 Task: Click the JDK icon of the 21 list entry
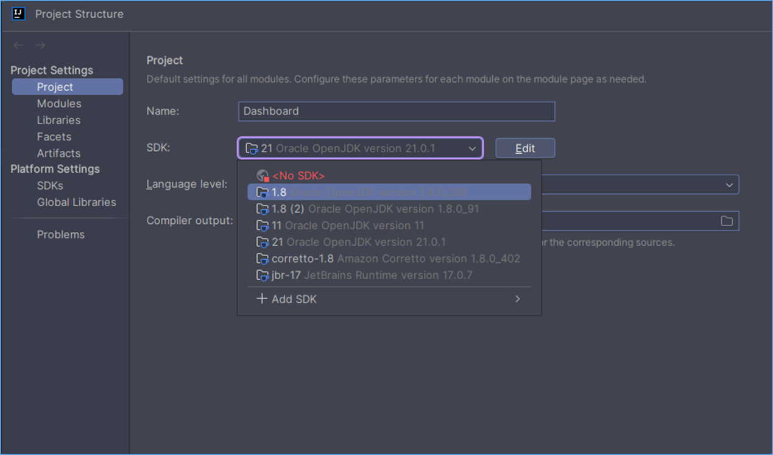click(x=263, y=242)
